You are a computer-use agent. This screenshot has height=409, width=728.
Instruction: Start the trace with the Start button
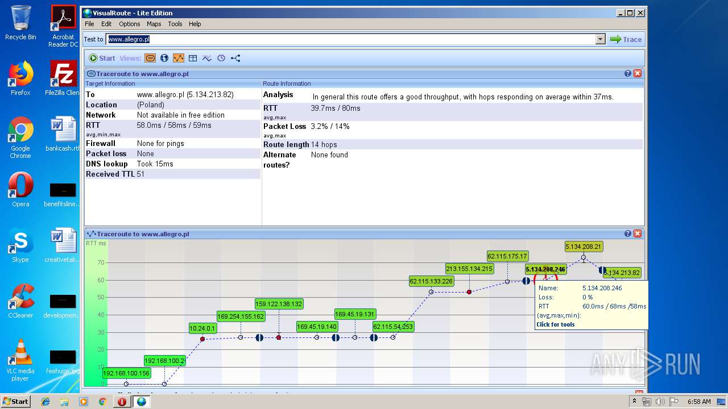pos(102,58)
